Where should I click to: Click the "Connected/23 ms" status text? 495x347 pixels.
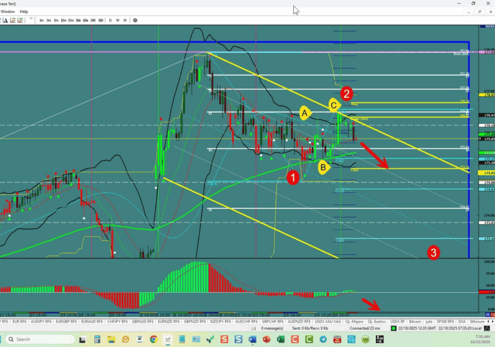(x=365, y=328)
